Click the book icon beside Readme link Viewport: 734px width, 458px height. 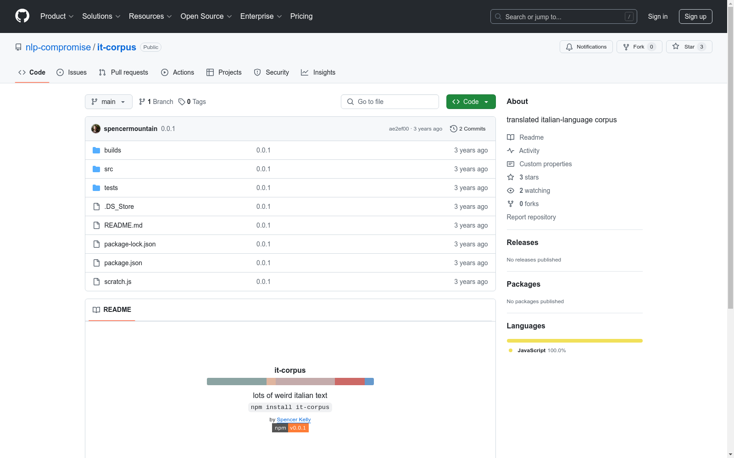pos(511,137)
